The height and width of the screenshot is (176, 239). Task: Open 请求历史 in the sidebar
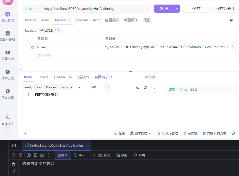[x=8, y=74]
